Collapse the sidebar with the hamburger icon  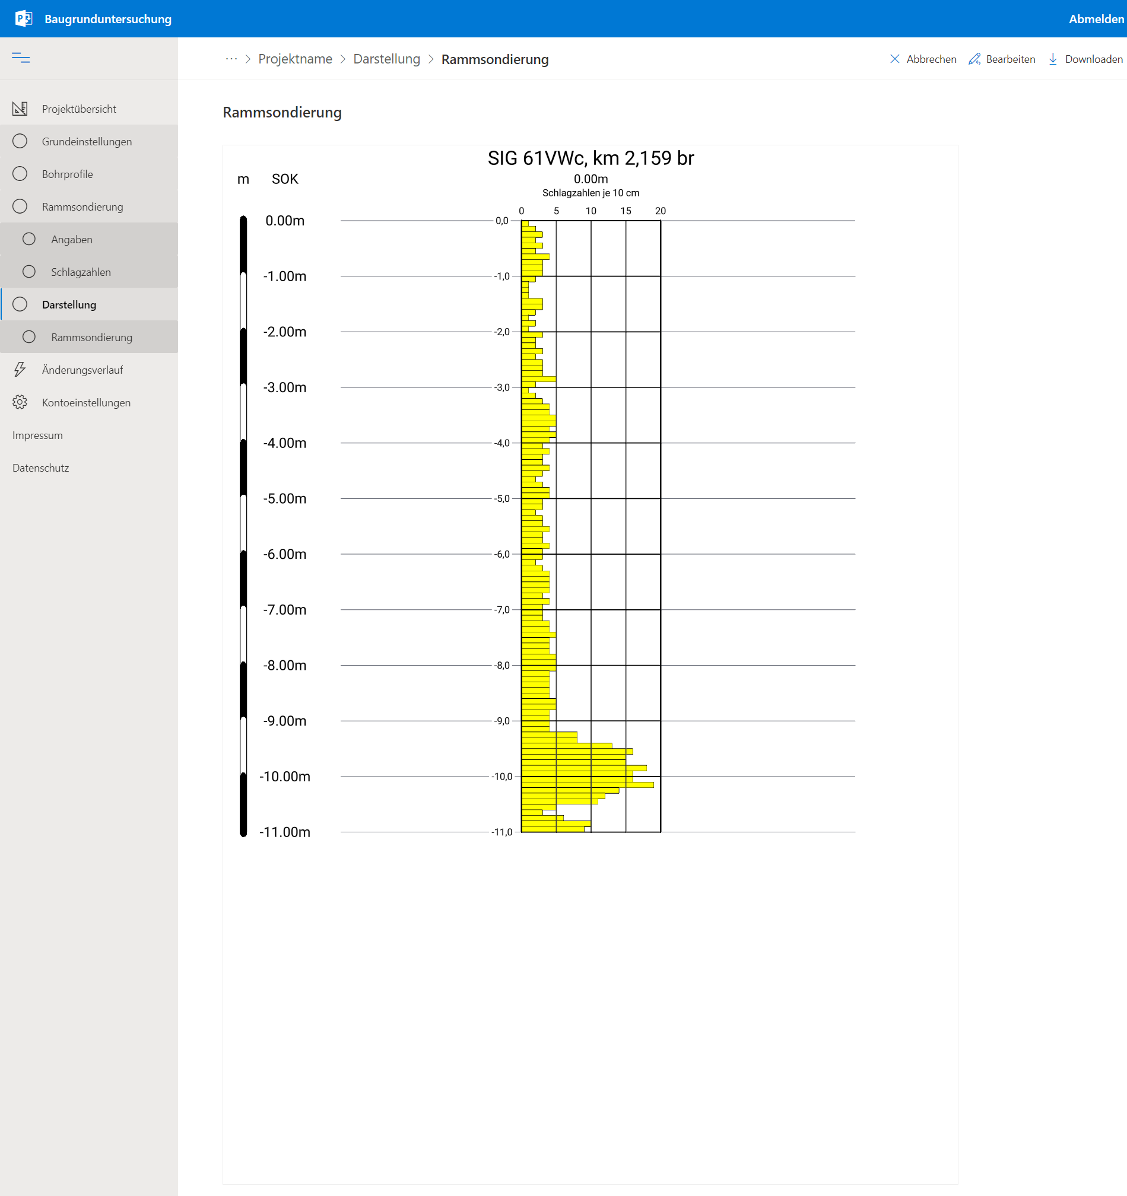[20, 58]
